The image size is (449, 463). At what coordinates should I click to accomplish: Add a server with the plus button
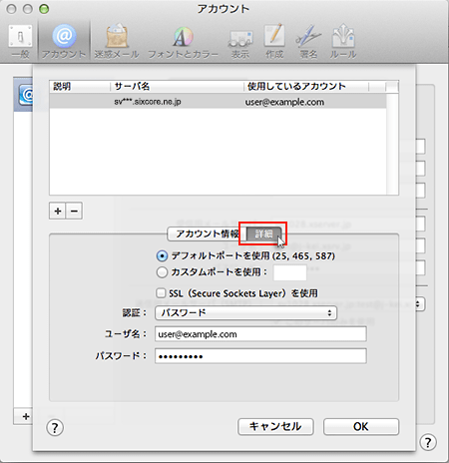[x=58, y=211]
